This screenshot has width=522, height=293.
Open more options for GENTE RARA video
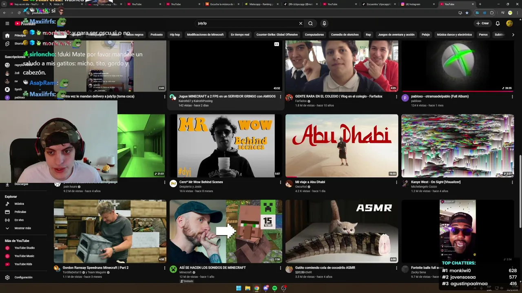click(x=396, y=96)
